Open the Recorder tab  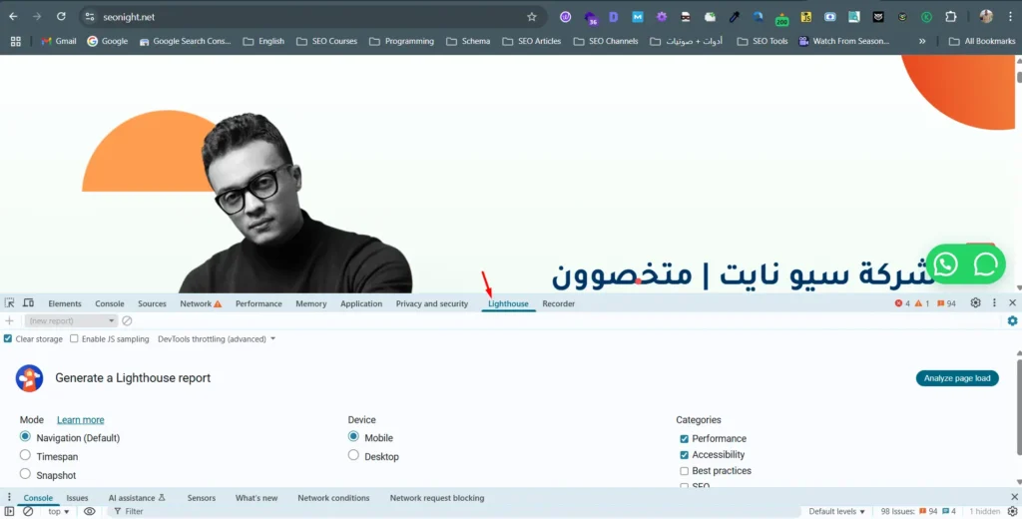(559, 303)
